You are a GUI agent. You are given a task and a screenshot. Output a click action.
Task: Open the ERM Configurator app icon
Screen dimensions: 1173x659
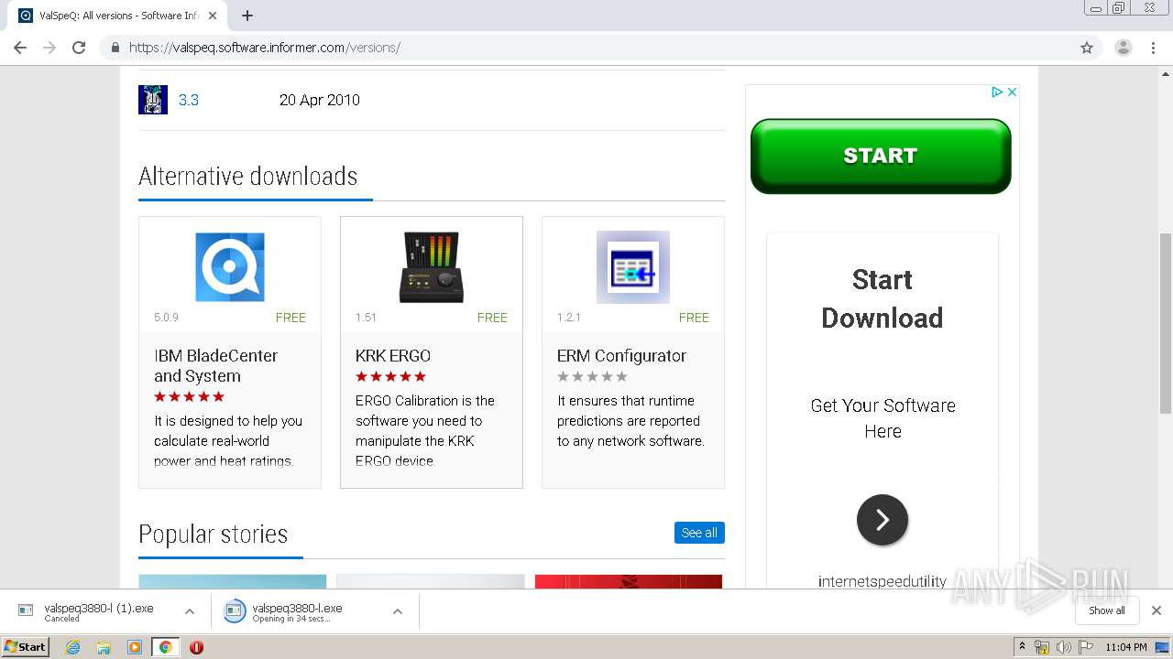point(633,267)
